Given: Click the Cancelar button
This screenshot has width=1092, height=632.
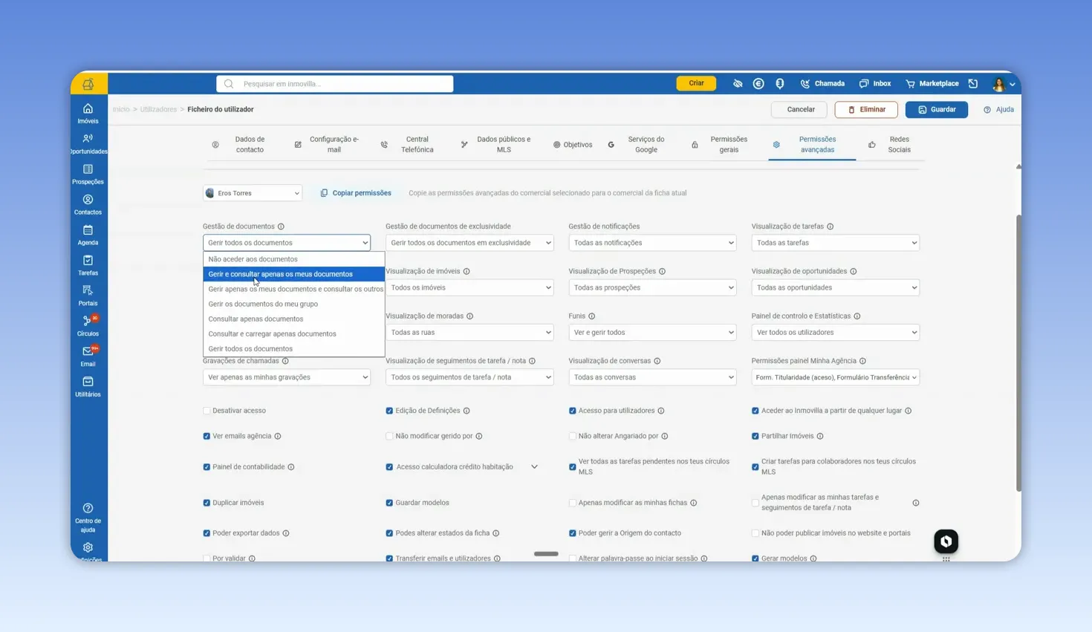Looking at the screenshot, I should click(801, 110).
